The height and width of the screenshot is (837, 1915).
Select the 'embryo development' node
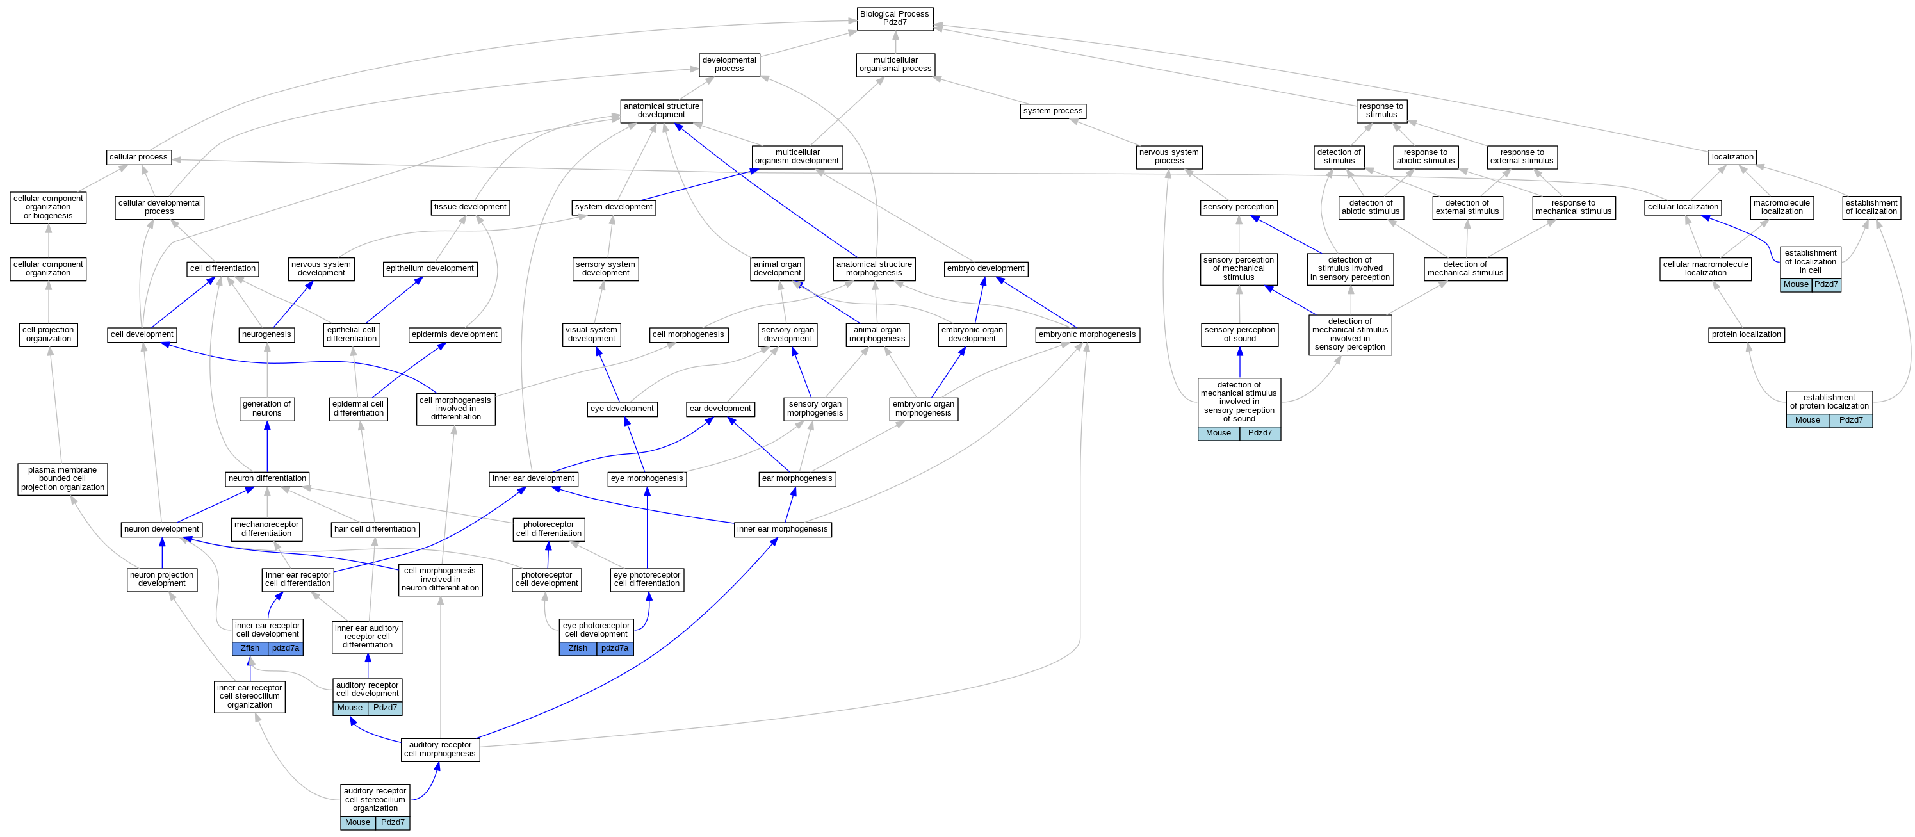coord(985,268)
